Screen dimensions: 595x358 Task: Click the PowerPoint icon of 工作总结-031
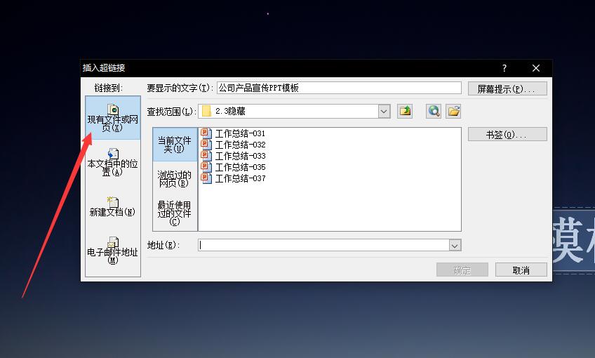(x=206, y=133)
